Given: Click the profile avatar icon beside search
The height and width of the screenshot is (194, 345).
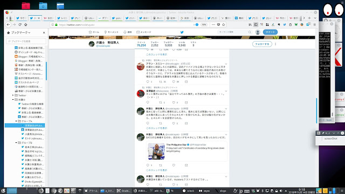Looking at the screenshot, I should (258, 32).
